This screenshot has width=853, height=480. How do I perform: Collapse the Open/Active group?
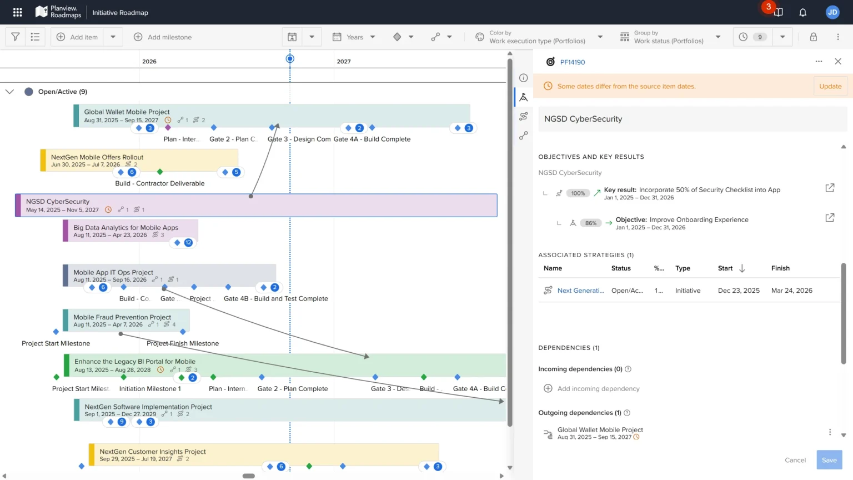[x=9, y=92]
